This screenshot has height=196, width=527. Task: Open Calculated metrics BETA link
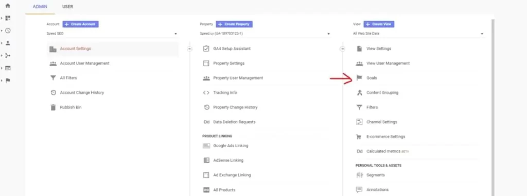coord(388,151)
